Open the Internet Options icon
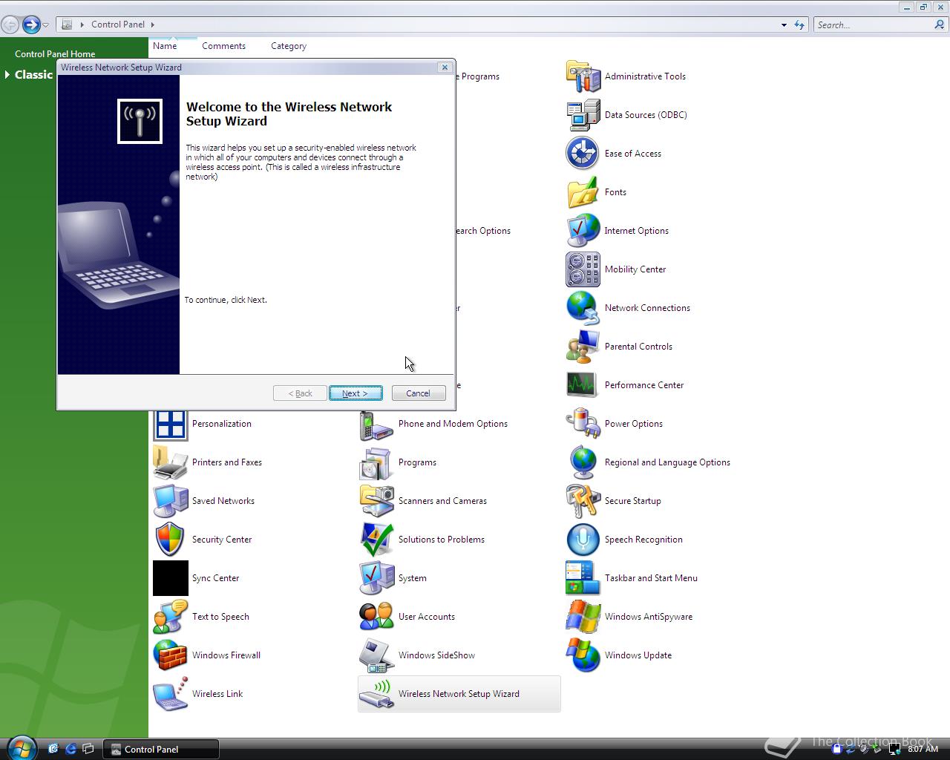 tap(583, 231)
